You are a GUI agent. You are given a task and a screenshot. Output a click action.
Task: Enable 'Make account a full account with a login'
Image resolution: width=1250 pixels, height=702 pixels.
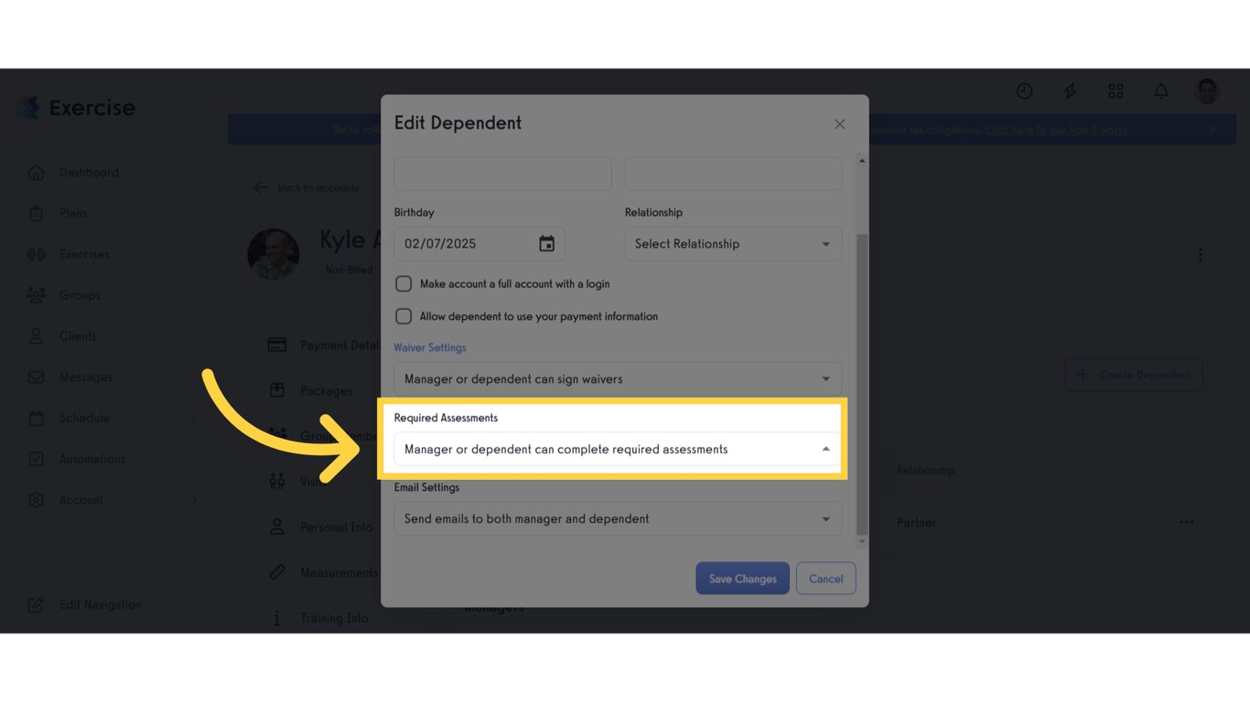(x=404, y=283)
